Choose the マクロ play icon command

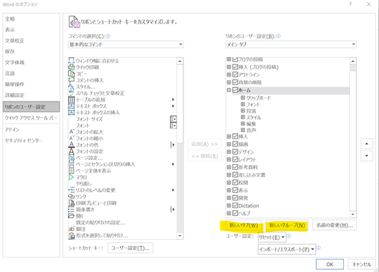[71, 177]
